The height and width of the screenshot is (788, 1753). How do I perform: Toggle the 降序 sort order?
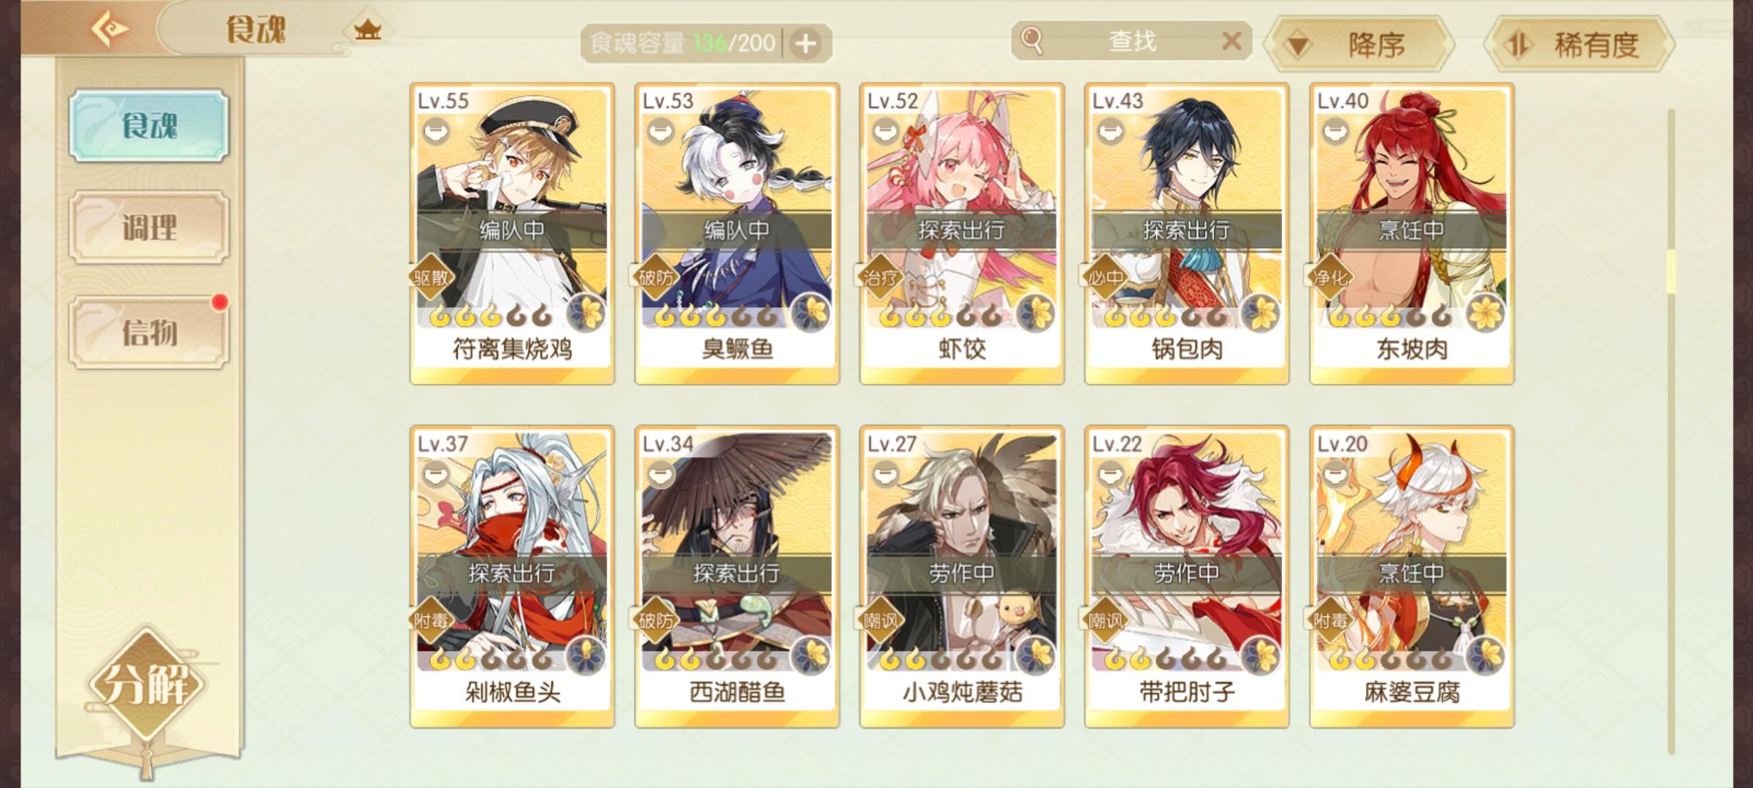[1359, 45]
